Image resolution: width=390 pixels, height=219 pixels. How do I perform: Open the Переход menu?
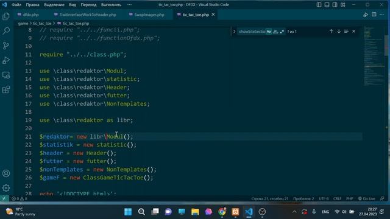point(88,5)
